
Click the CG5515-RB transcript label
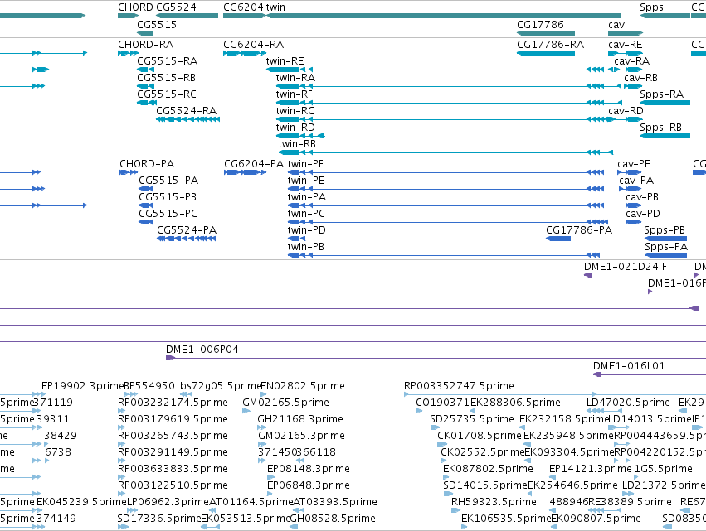(166, 78)
